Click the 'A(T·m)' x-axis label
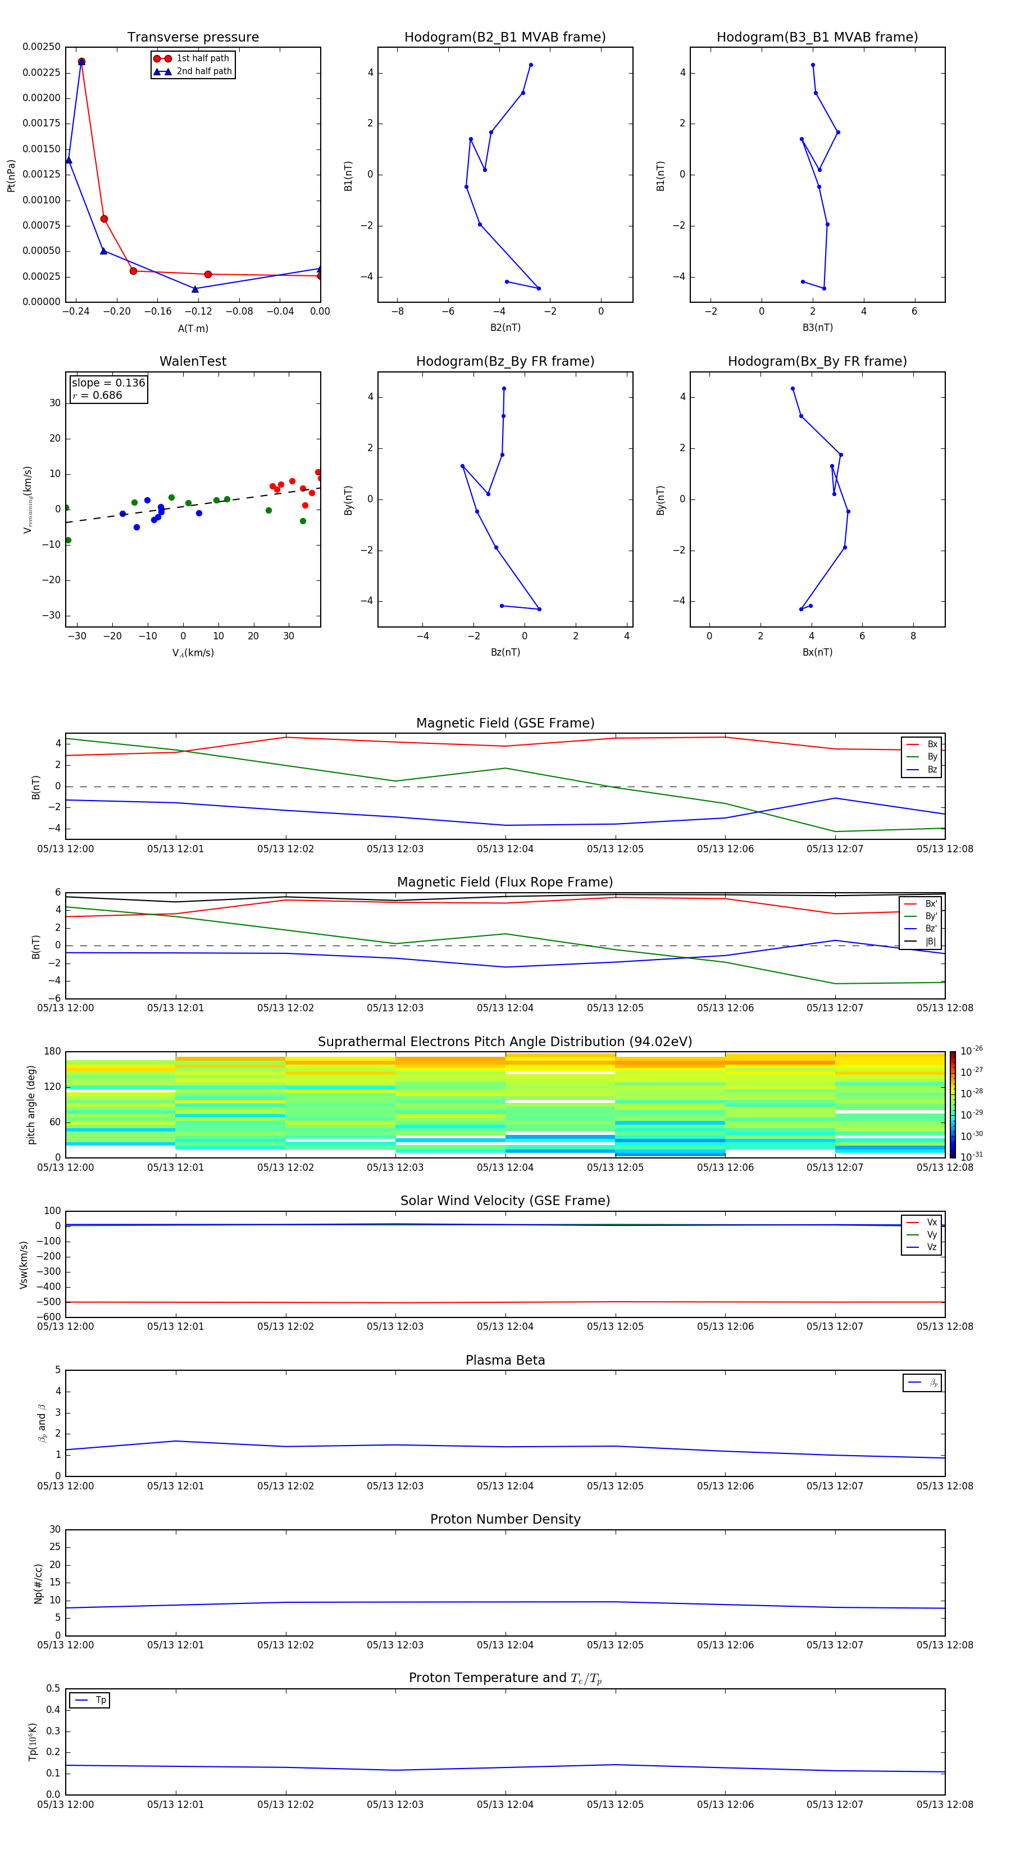This screenshot has width=1011, height=1854. pyautogui.click(x=193, y=328)
